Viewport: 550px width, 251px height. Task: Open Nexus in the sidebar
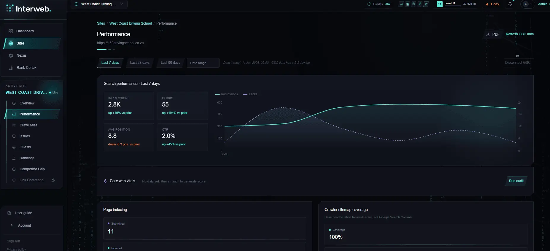[x=32, y=55]
